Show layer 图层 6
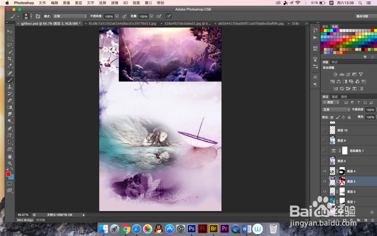377x236 pixels. (325, 140)
